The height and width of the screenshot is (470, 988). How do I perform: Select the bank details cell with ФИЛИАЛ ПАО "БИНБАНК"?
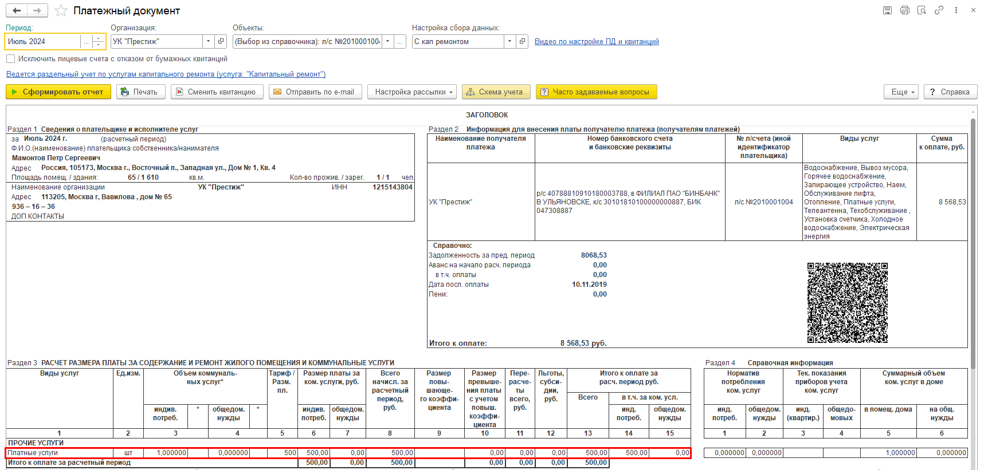[630, 202]
